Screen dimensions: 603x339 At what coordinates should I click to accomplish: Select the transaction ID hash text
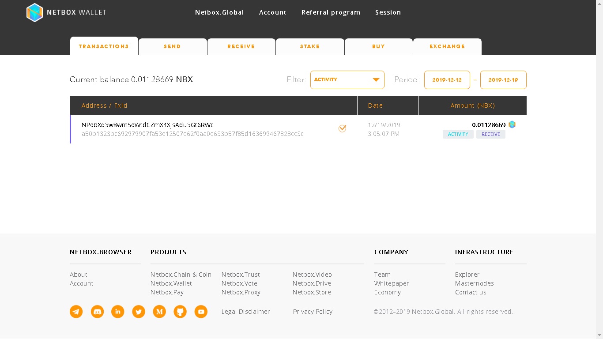(192, 134)
